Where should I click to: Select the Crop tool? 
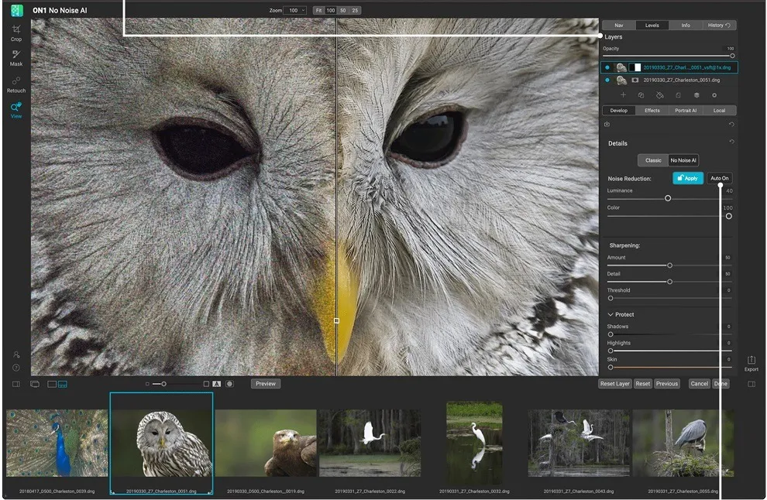pos(16,33)
